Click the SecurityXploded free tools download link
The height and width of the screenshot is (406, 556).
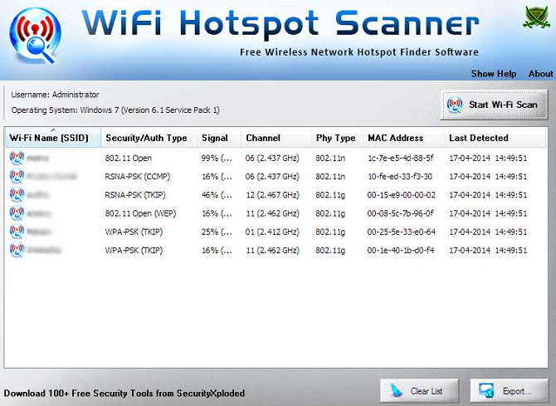coord(124,394)
